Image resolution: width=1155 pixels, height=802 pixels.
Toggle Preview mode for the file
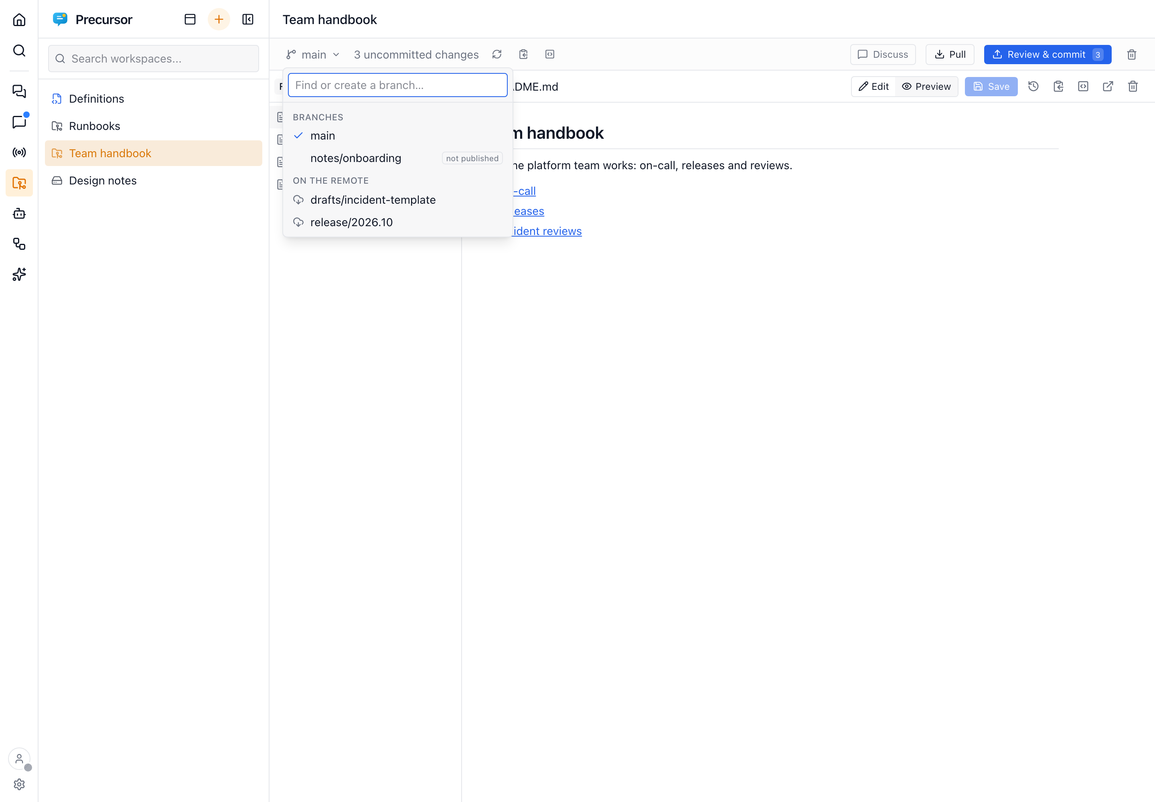click(x=926, y=87)
